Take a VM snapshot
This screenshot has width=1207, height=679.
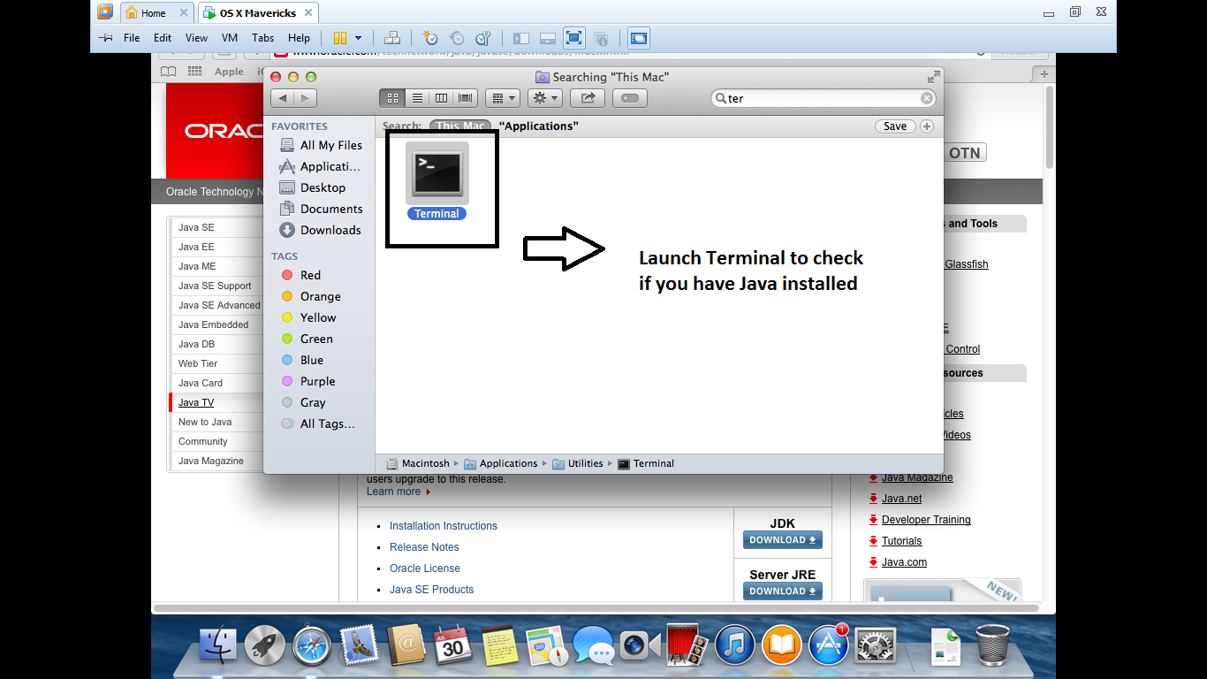click(x=430, y=38)
